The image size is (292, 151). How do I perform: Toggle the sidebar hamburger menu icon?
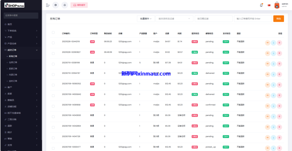[48, 5]
